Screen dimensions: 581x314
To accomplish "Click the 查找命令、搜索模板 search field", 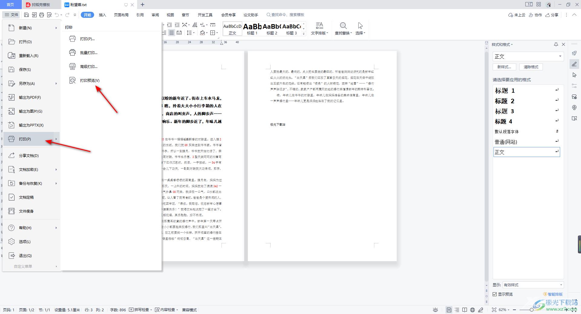I will (x=285, y=15).
